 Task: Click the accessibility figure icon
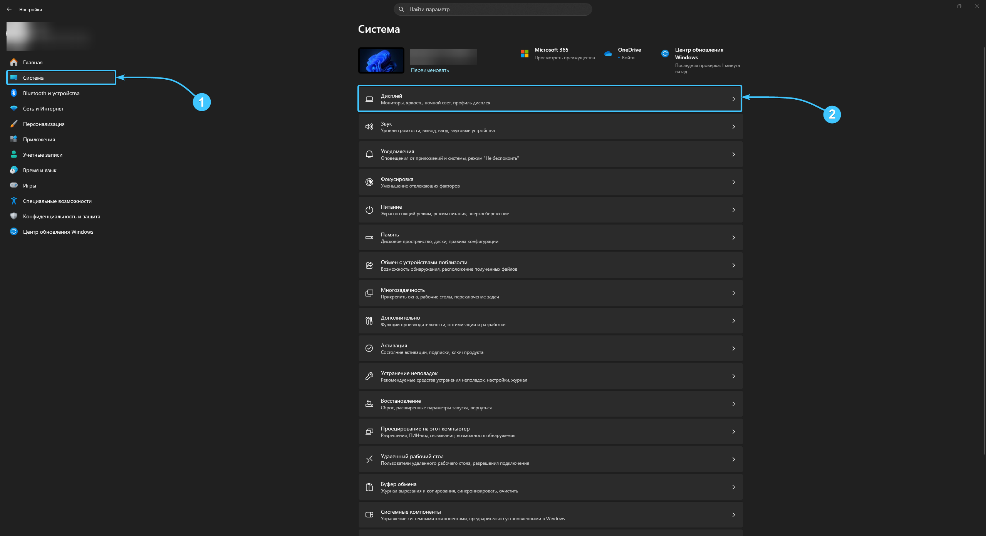14,201
